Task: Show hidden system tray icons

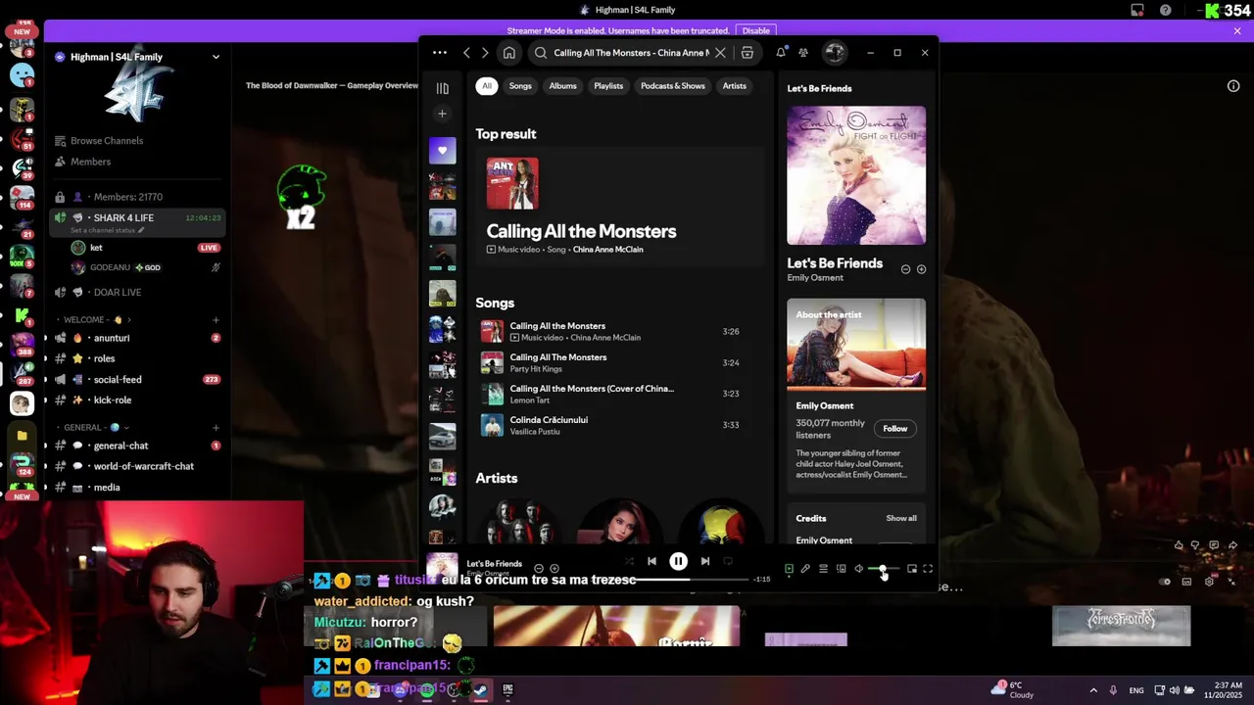Action: point(1093,690)
